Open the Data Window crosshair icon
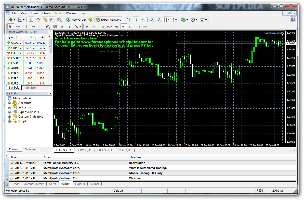This screenshot has width=304, height=200. (x=38, y=20)
